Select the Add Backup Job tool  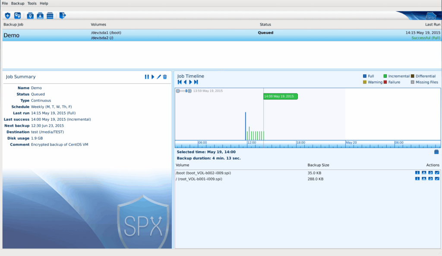point(7,15)
